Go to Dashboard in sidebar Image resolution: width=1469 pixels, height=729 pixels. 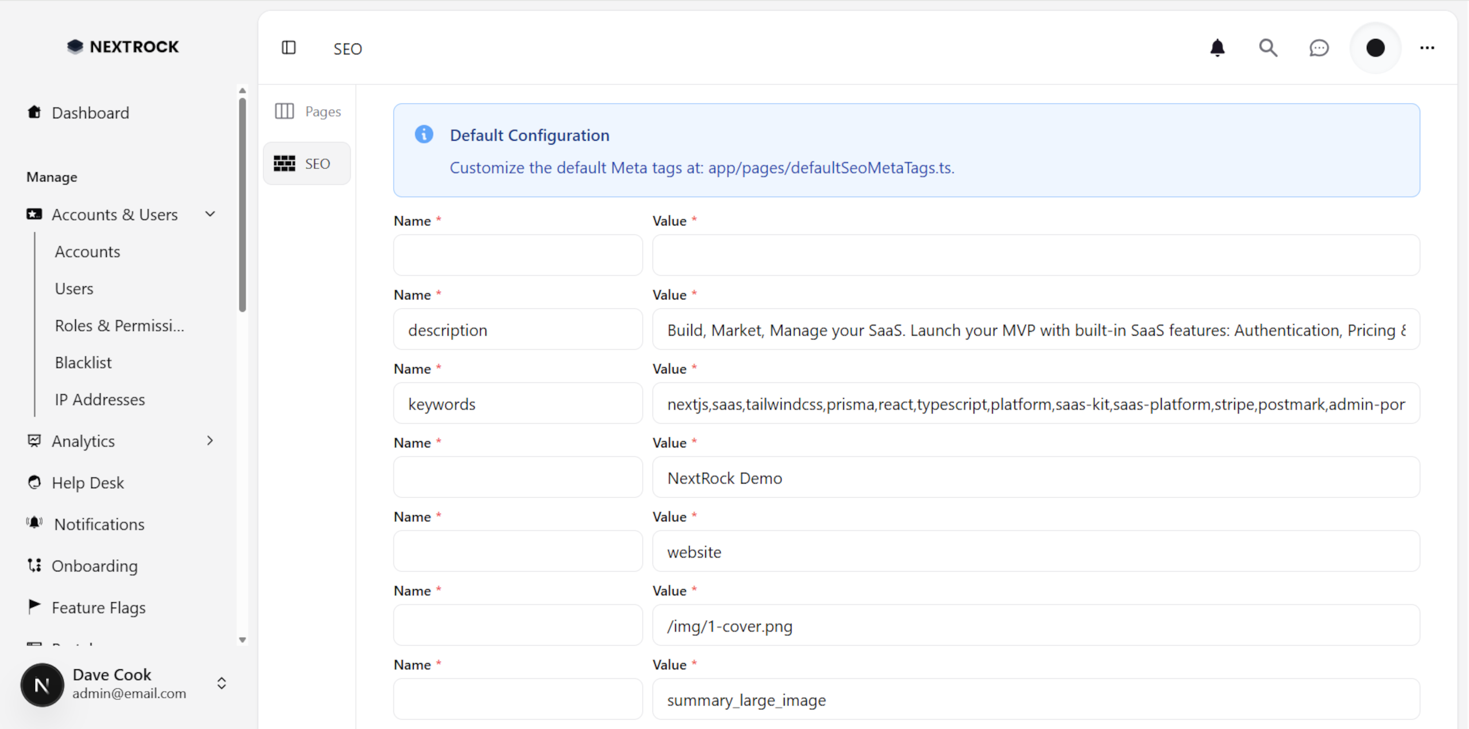coord(90,112)
